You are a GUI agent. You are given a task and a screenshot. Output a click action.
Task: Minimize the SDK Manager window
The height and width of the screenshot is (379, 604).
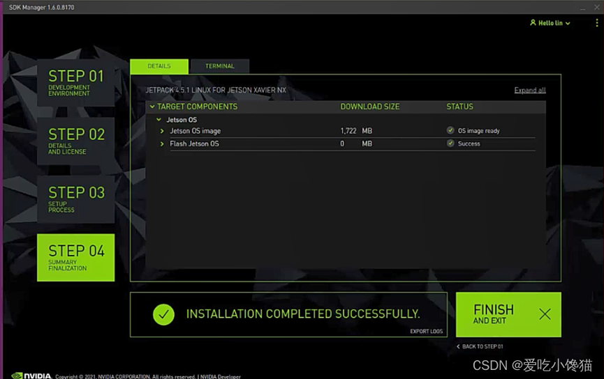click(x=583, y=8)
